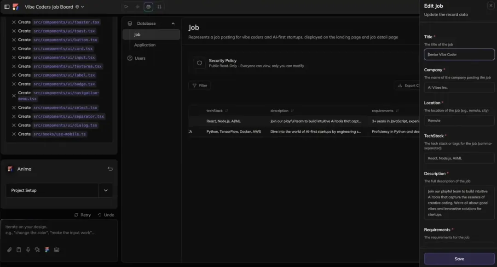The width and height of the screenshot is (497, 267).
Task: Click the 'Proficiency in Python' requirements cell
Action: tap(396, 131)
